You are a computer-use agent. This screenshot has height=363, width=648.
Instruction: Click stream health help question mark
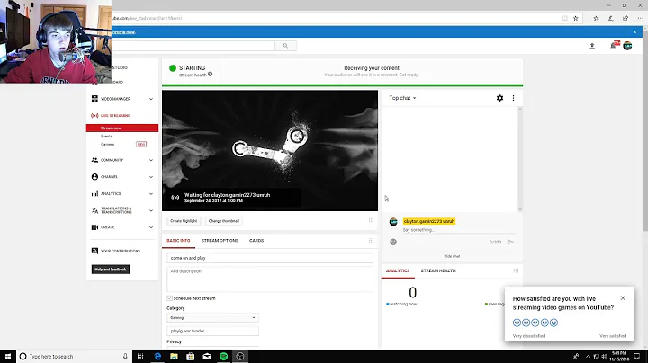click(211, 75)
